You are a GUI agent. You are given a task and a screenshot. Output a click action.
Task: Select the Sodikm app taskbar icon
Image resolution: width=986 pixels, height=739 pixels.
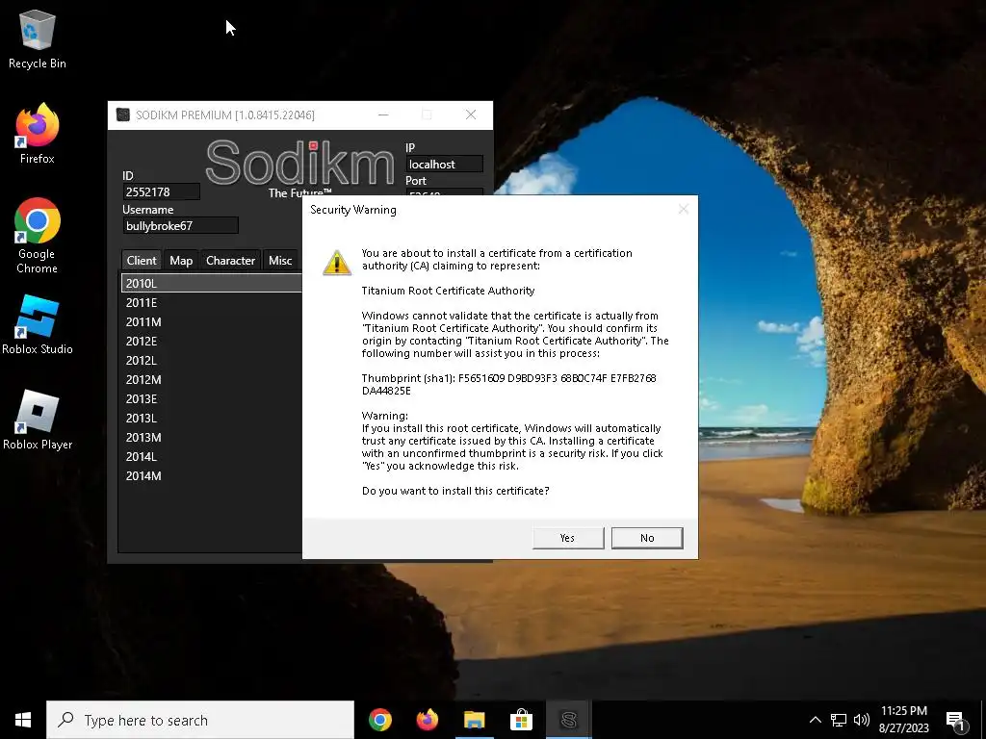tap(568, 720)
